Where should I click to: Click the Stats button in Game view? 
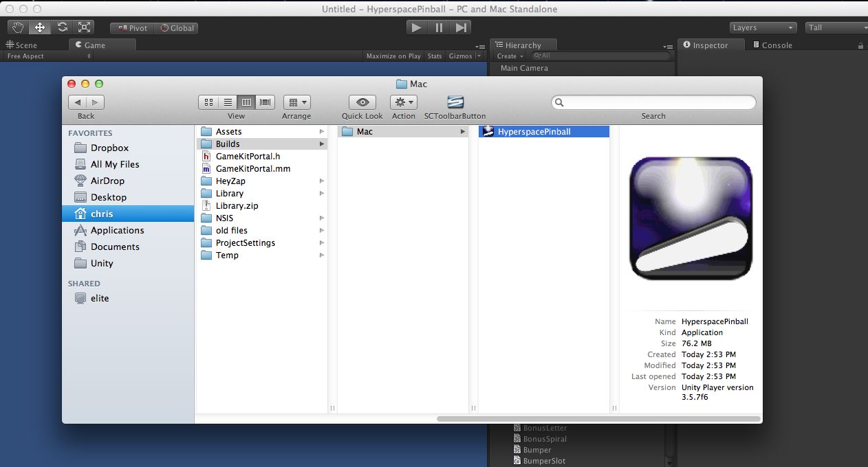(x=434, y=56)
